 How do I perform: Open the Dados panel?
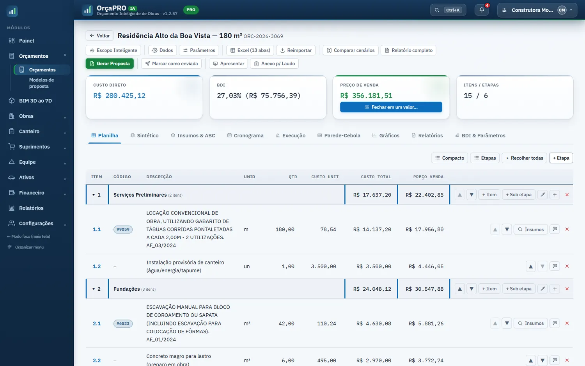point(162,50)
